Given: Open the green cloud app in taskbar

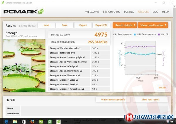Looking at the screenshot, I should pos(41,122).
